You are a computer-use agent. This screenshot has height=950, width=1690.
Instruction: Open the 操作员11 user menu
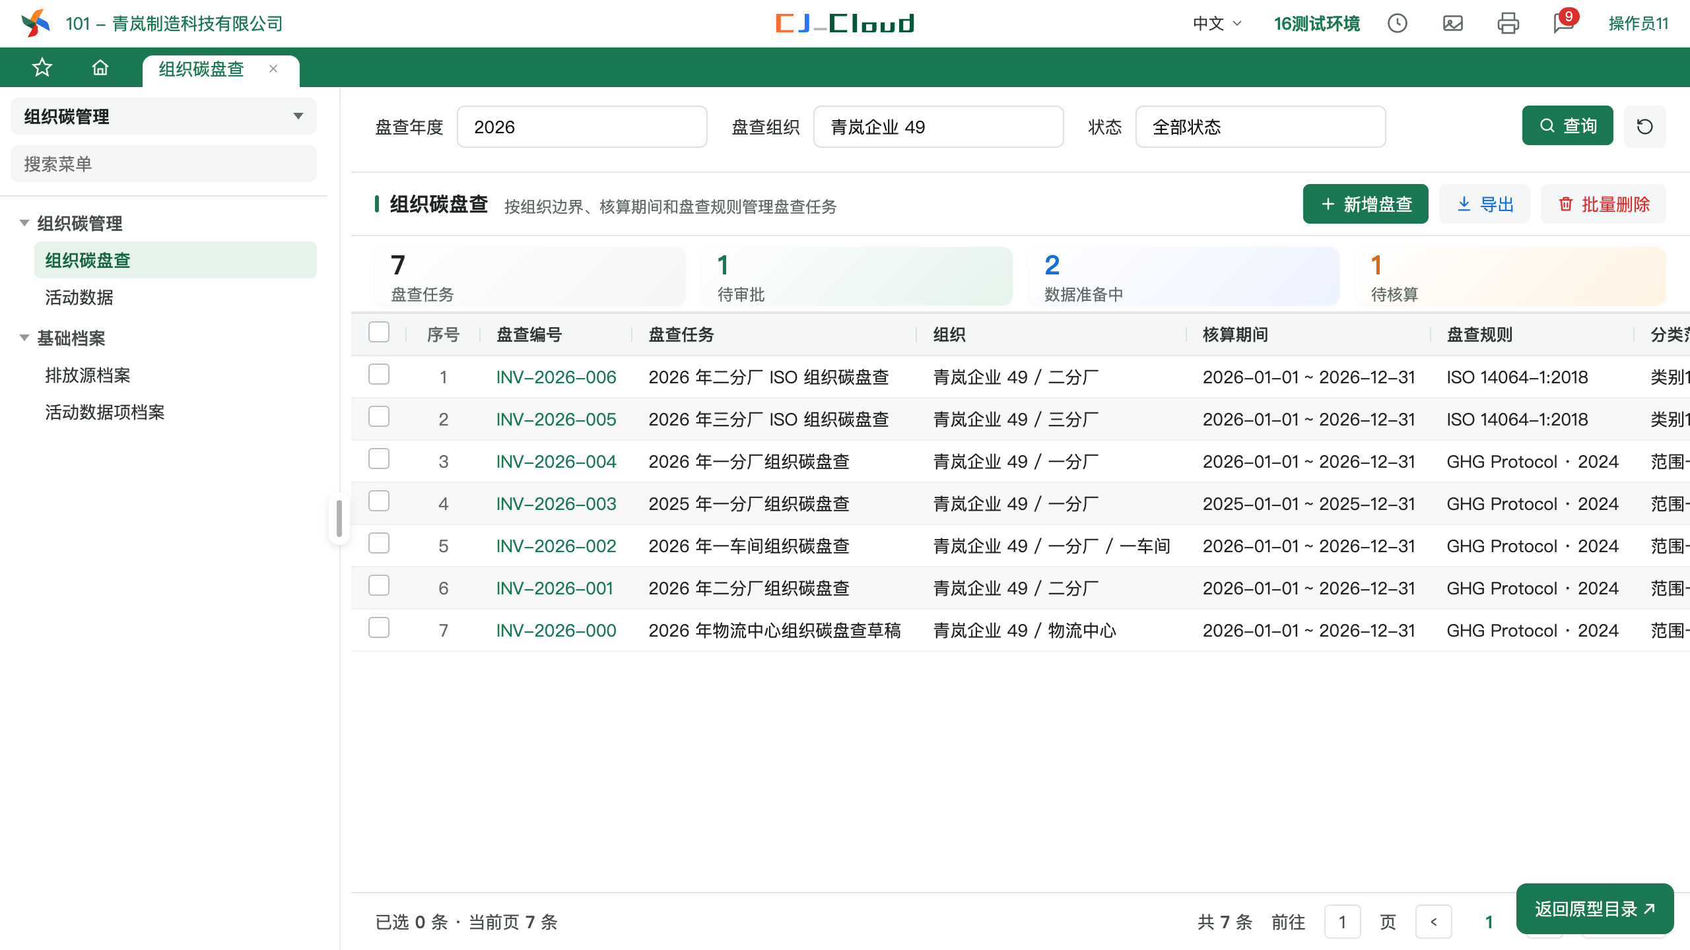coord(1638,24)
